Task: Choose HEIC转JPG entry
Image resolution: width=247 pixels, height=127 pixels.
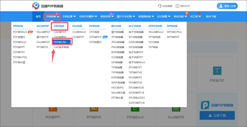Action: [x=118, y=87]
